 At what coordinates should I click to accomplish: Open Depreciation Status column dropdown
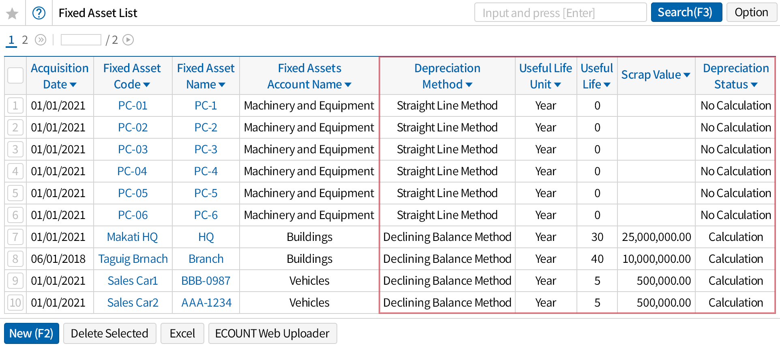click(754, 85)
